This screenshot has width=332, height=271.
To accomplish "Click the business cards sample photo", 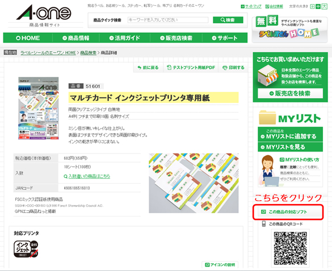I will pyautogui.click(x=194, y=183).
